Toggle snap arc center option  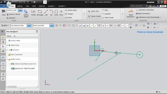tap(115, 26)
